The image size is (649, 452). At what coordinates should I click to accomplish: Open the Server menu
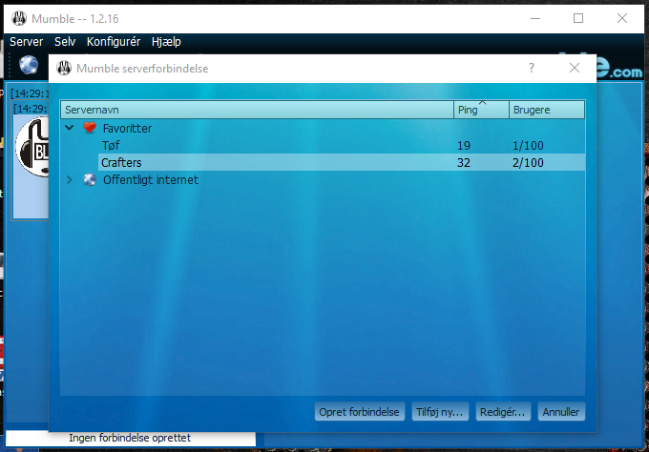tap(26, 42)
